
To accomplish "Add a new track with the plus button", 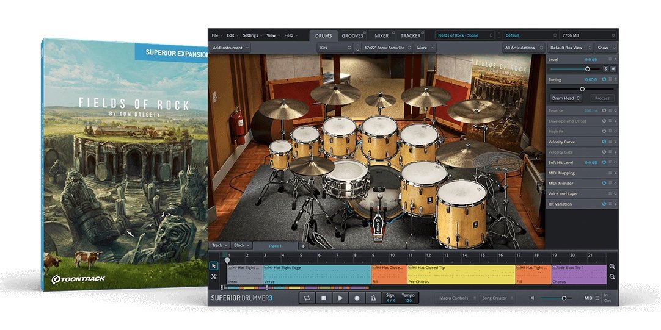I will [x=302, y=245].
